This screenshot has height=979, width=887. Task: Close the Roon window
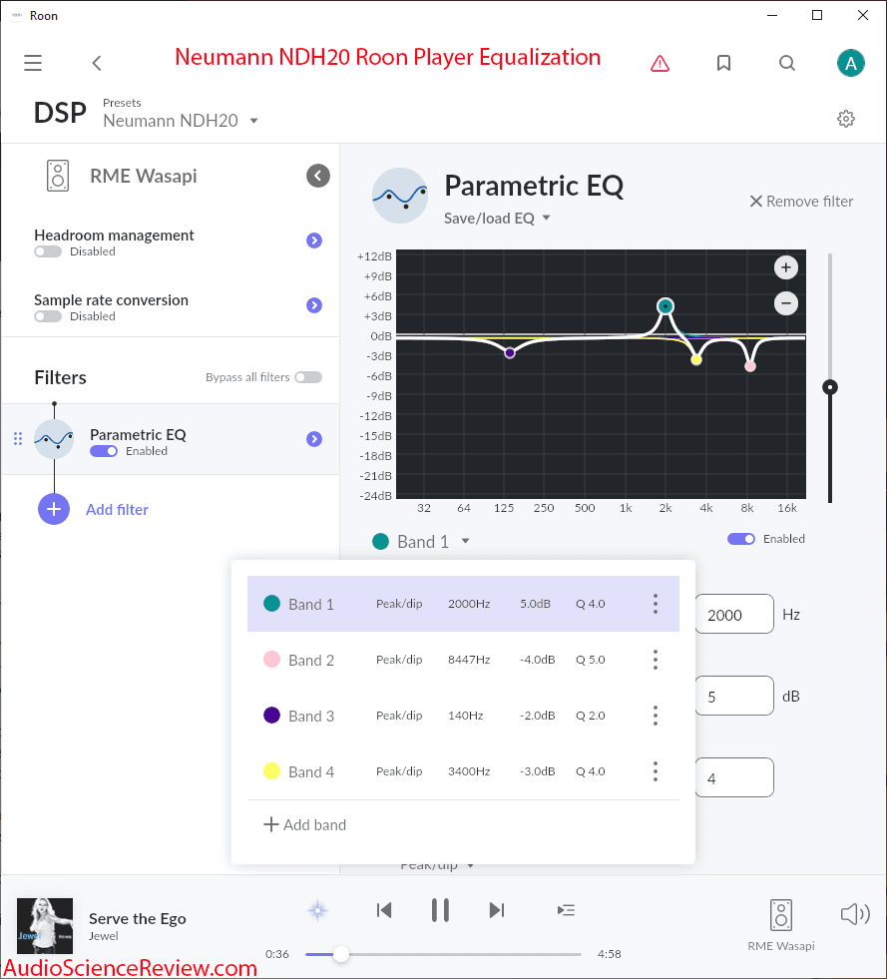pos(863,15)
